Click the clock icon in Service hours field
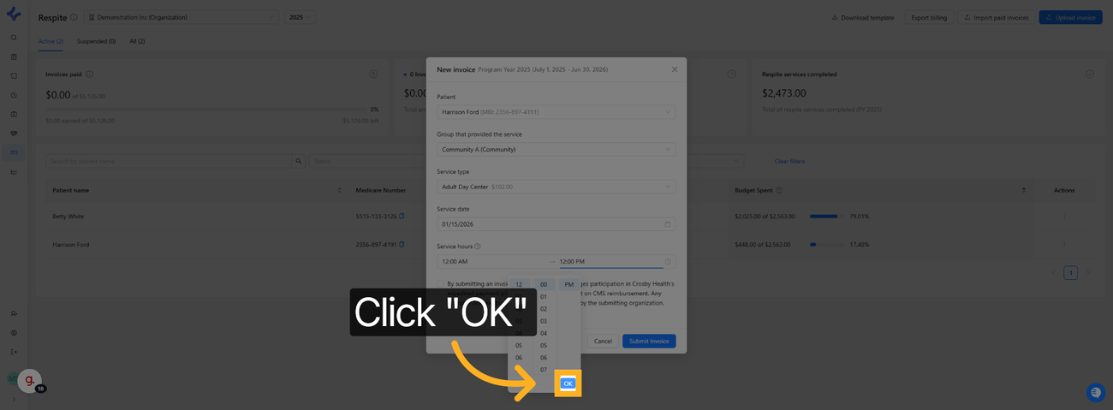Viewport: 1113px width, 410px height. click(x=668, y=261)
